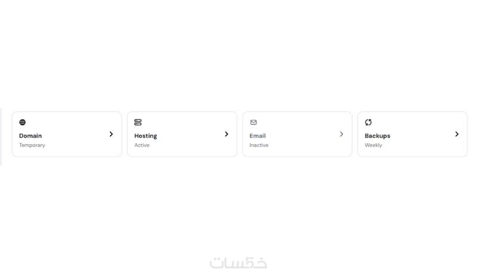Click the envelope icon on Email card
Screen dimensions: 477x274
point(253,122)
